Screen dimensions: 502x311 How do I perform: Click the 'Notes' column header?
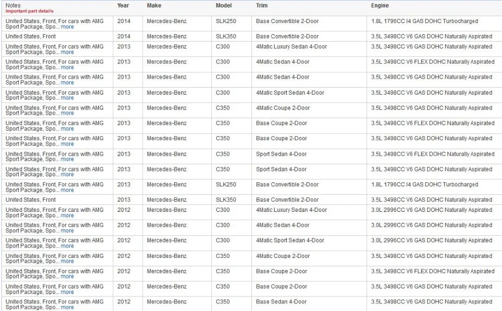(x=13, y=6)
